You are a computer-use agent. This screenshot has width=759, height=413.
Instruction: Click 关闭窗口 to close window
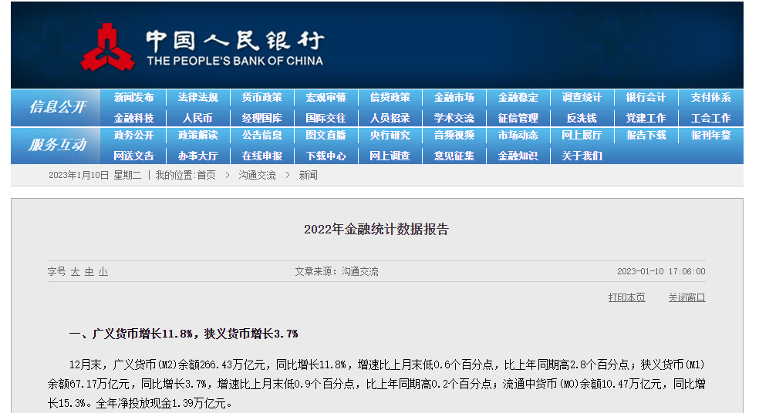click(686, 297)
